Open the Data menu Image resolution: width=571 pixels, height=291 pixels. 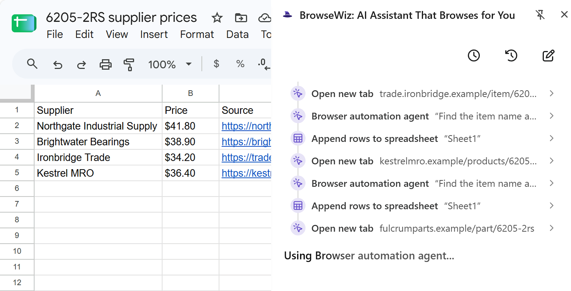[237, 34]
